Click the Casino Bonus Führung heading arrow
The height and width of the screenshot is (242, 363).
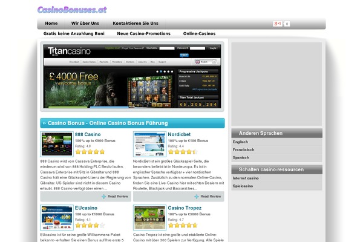click(44, 123)
